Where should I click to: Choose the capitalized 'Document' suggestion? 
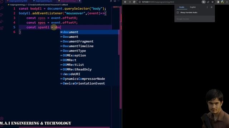[x=89, y=37]
